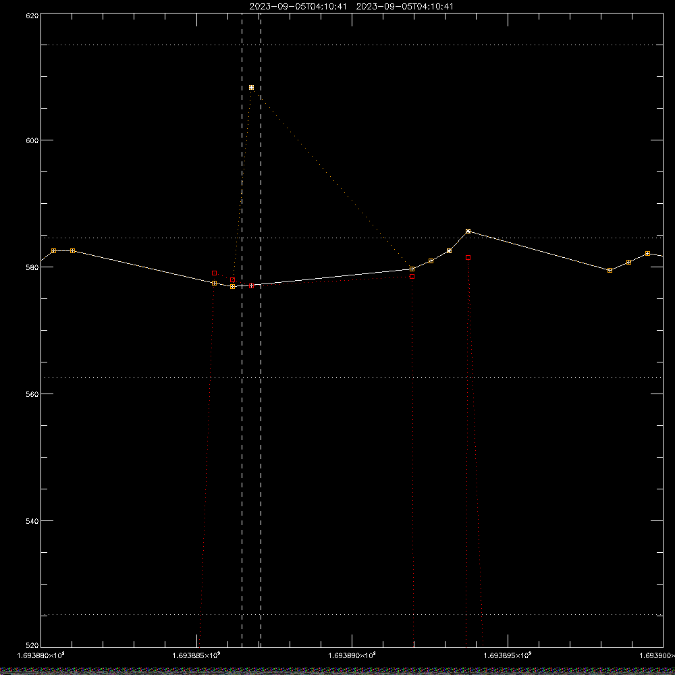Pick the highest solid-line point near 586
The height and width of the screenshot is (675, 675).
pos(468,231)
